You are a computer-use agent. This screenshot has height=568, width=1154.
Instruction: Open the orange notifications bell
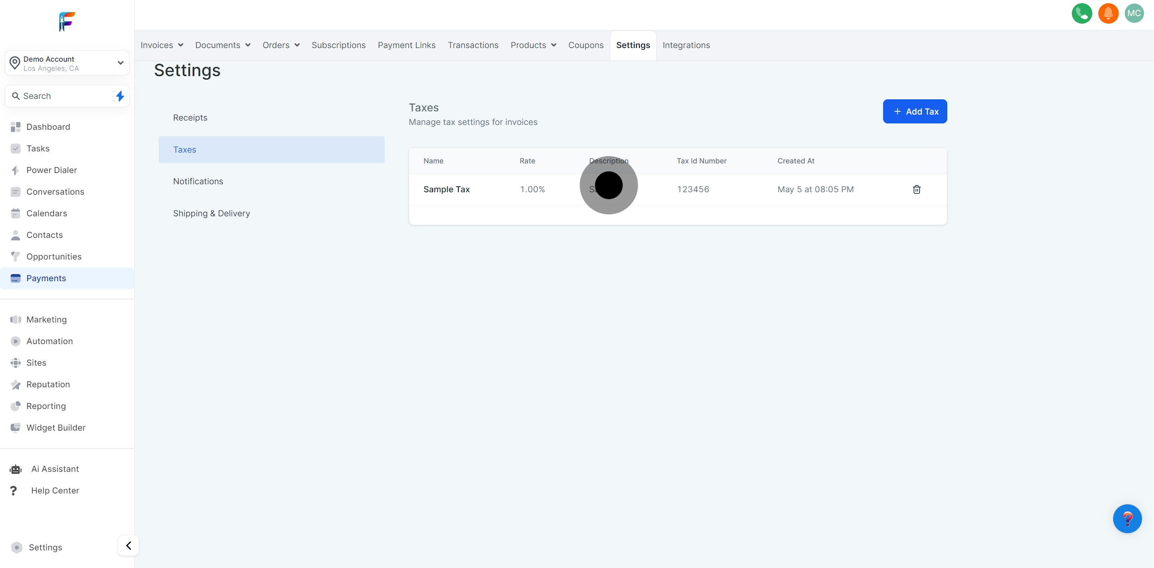tap(1108, 14)
